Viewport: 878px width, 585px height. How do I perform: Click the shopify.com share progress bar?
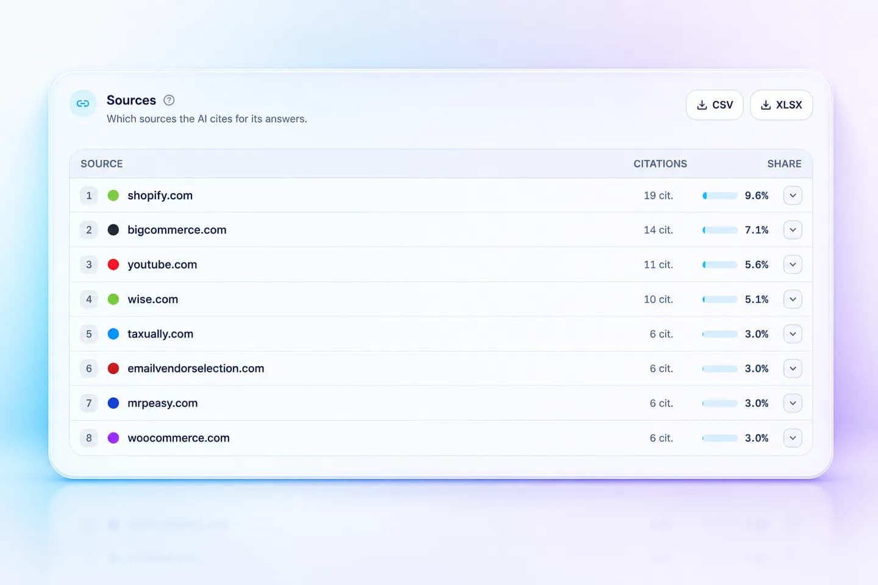click(720, 196)
